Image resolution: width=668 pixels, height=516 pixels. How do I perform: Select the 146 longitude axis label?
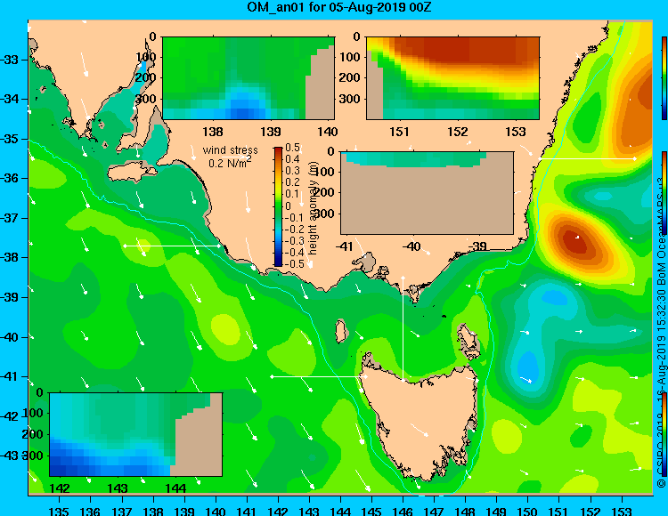(403, 511)
